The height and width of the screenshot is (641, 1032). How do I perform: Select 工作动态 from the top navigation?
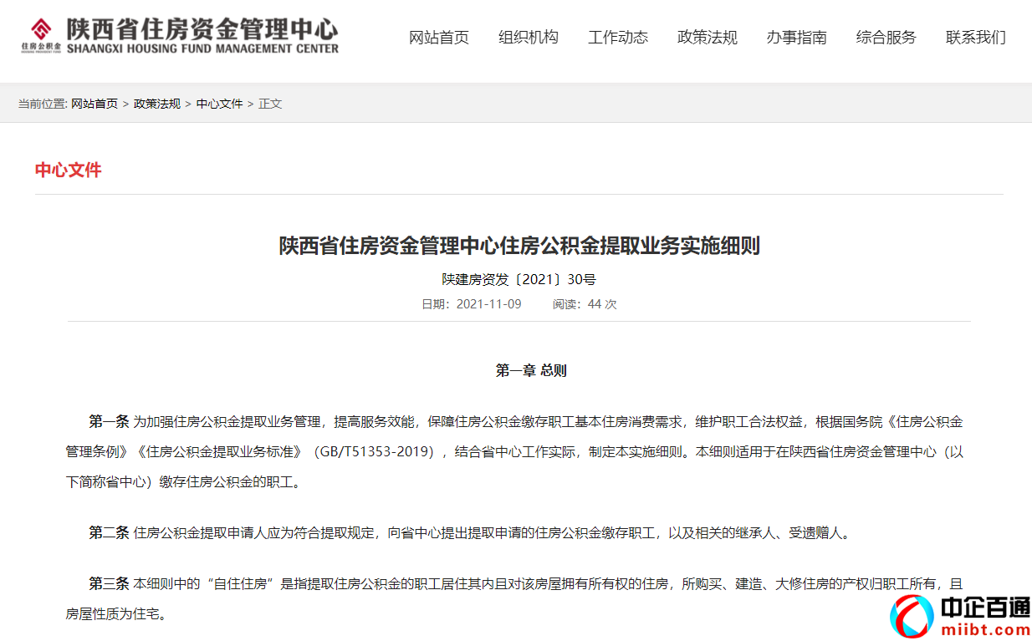(618, 38)
